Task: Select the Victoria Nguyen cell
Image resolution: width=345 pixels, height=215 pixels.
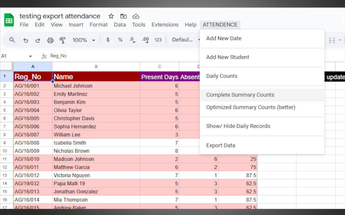Action: tap(96, 175)
